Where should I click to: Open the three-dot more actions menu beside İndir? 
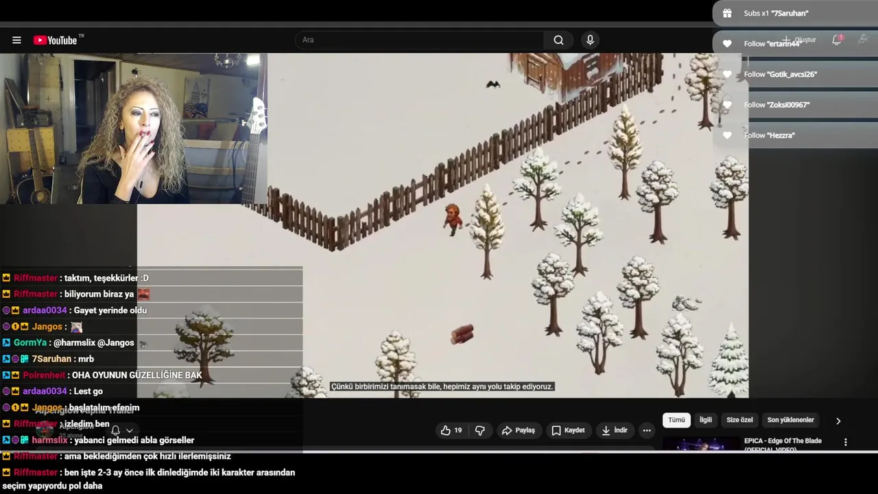pos(647,430)
